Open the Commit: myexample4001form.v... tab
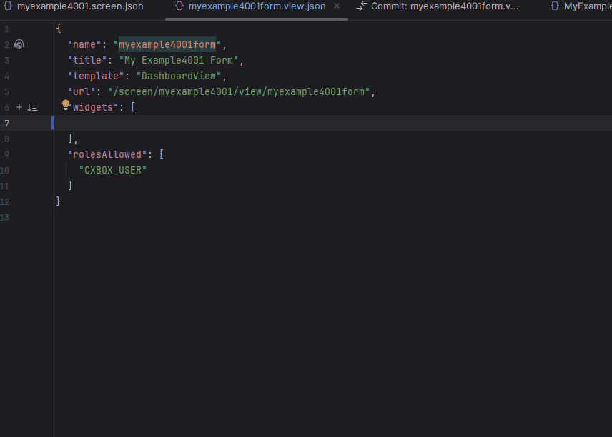612x437 pixels. 445,6
